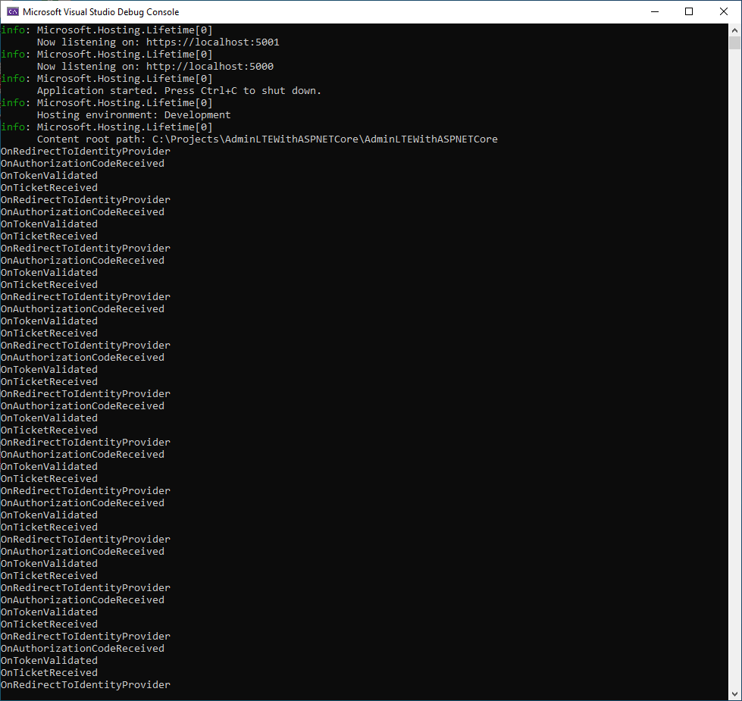The image size is (742, 701).
Task: Click the first OnTicketReceived log entry
Action: tap(49, 187)
